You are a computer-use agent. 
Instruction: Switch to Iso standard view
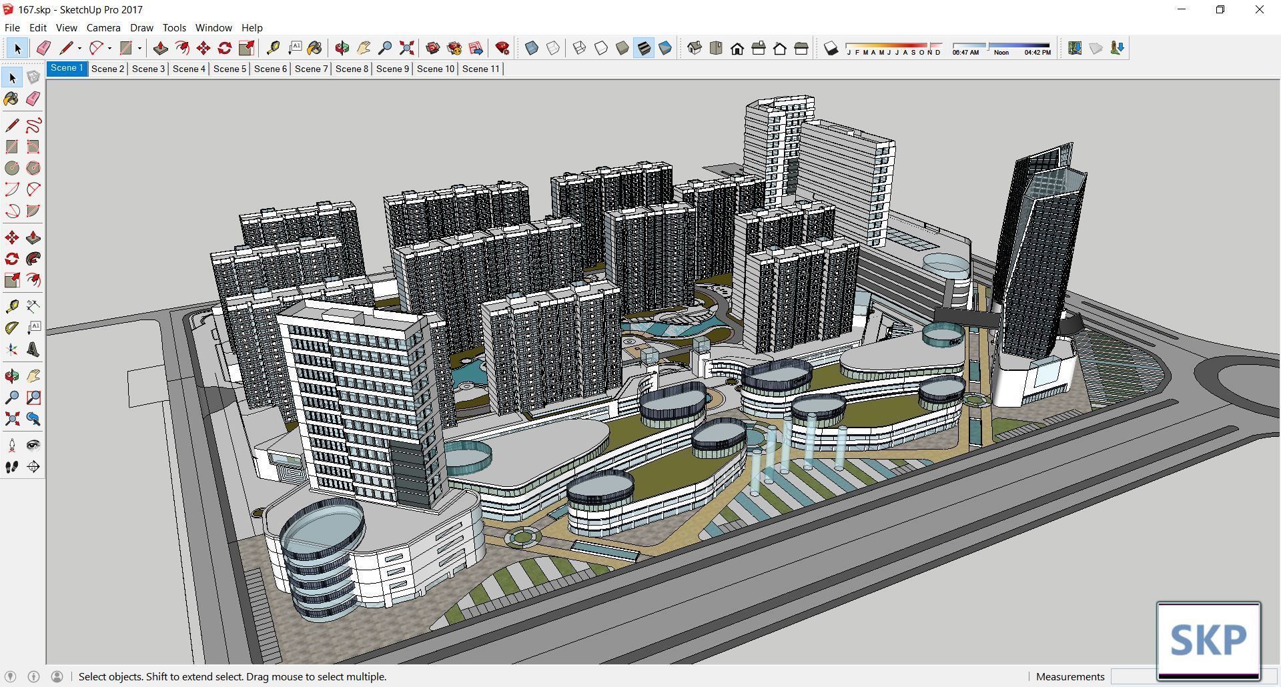(695, 48)
